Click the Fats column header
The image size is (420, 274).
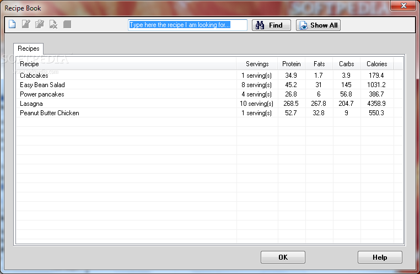319,64
